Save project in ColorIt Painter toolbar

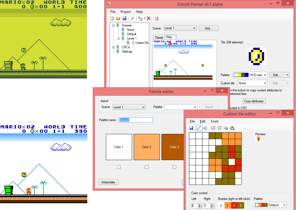pos(124,18)
